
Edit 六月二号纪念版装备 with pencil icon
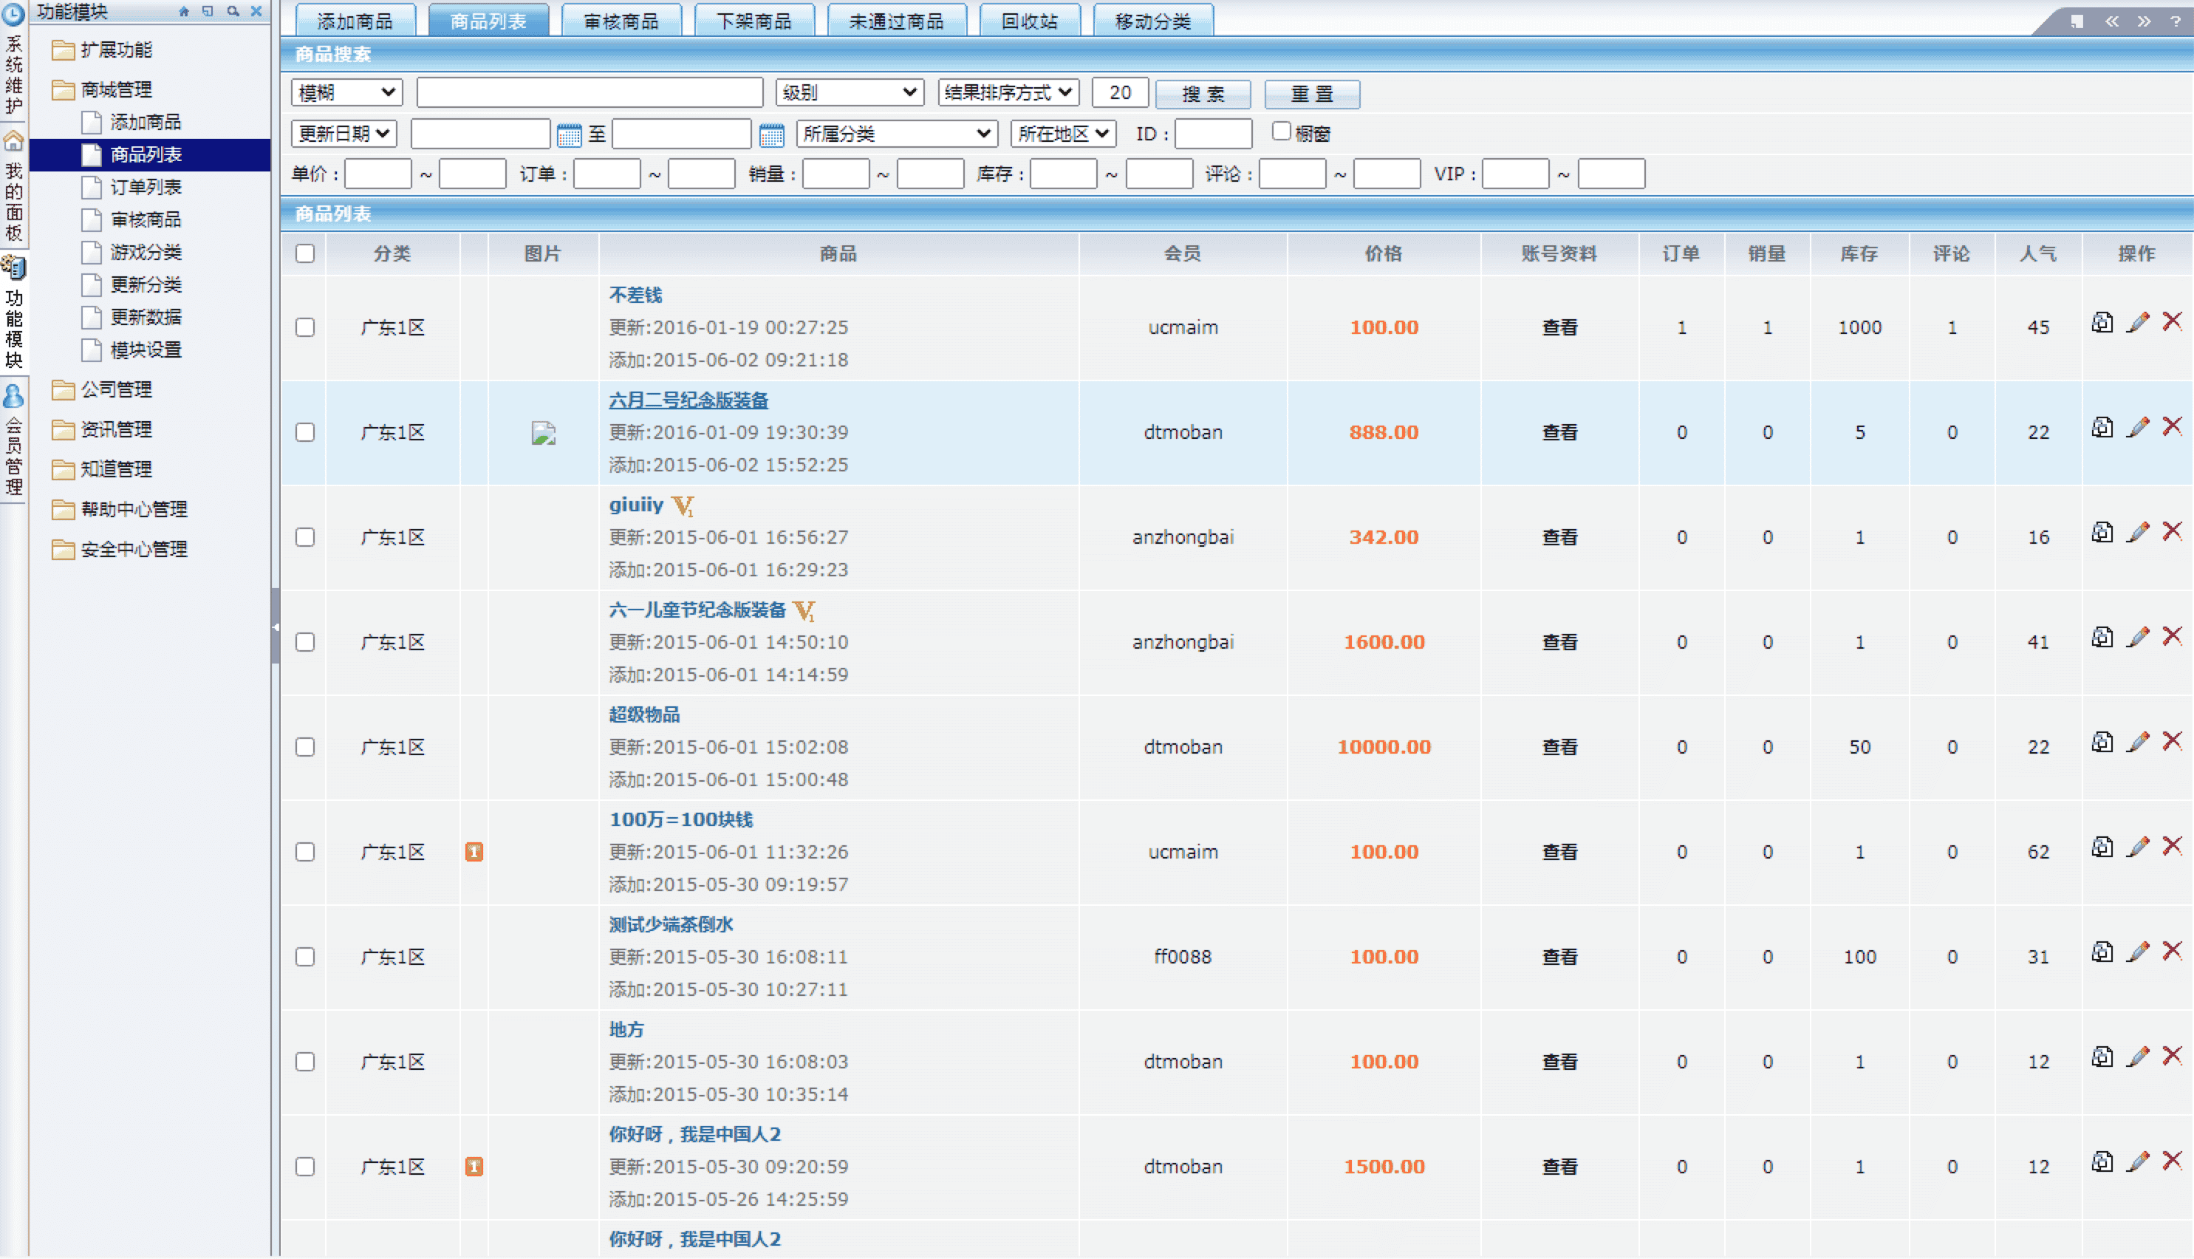point(2138,427)
